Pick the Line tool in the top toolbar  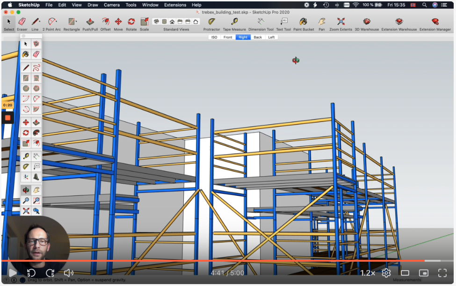pyautogui.click(x=35, y=24)
